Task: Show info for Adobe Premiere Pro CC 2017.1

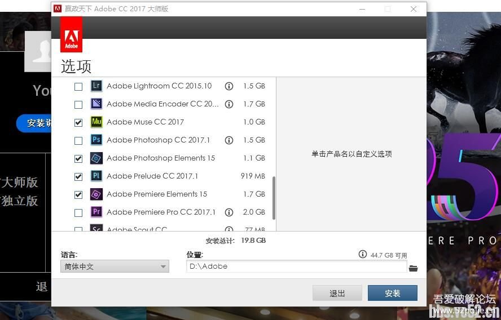Action: 228,212
